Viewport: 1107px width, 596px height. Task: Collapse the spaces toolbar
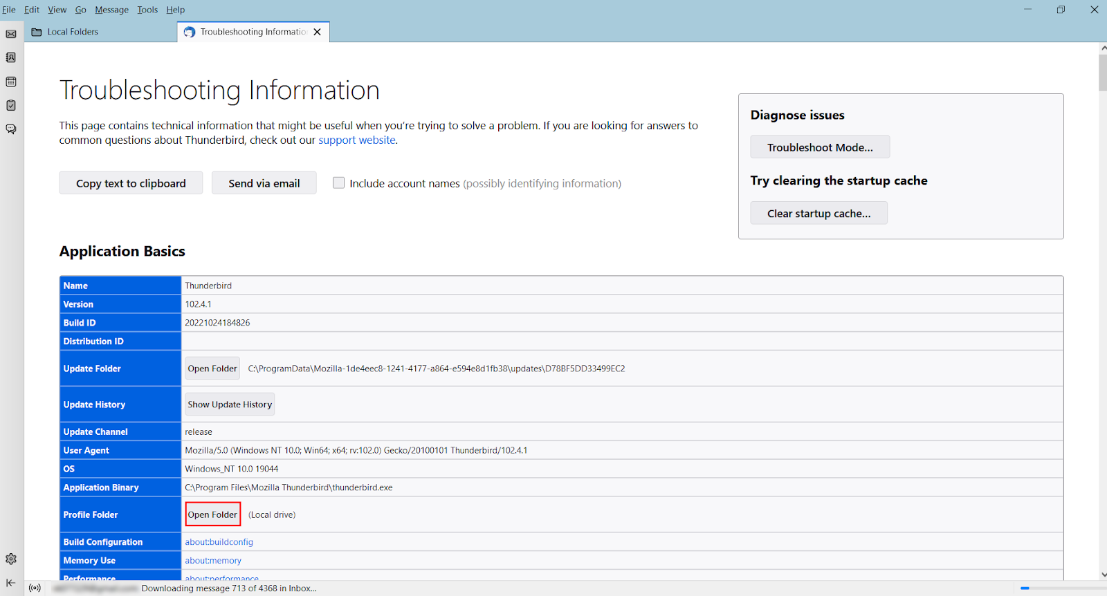click(11, 583)
